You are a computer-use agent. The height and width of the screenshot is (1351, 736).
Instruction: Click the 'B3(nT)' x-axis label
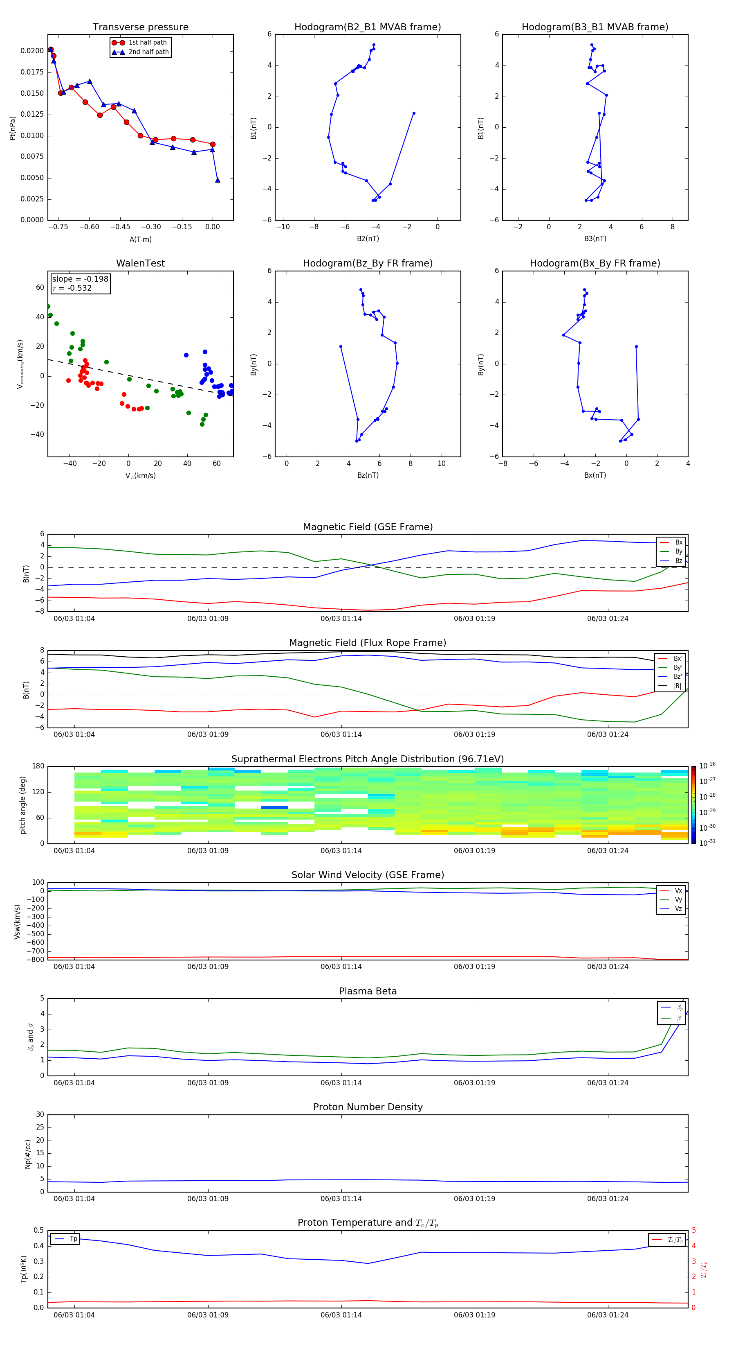point(595,239)
